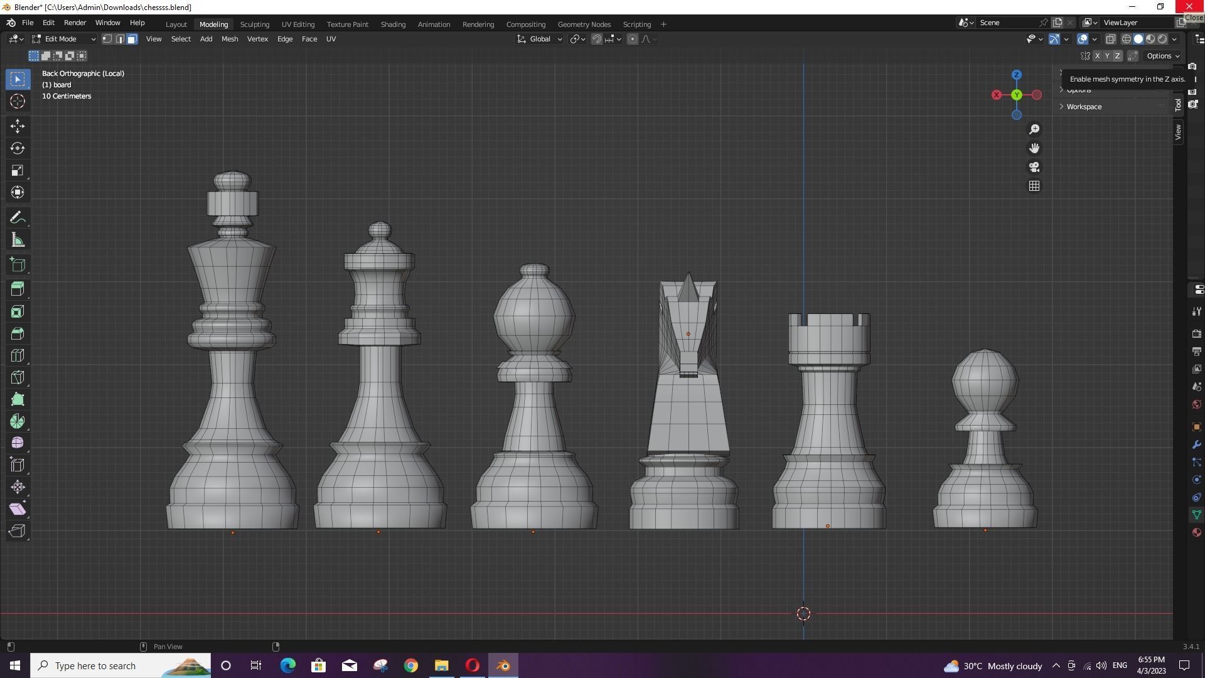Screen dimensions: 1205x678
Task: Toggle X-ray view
Action: (1110, 39)
